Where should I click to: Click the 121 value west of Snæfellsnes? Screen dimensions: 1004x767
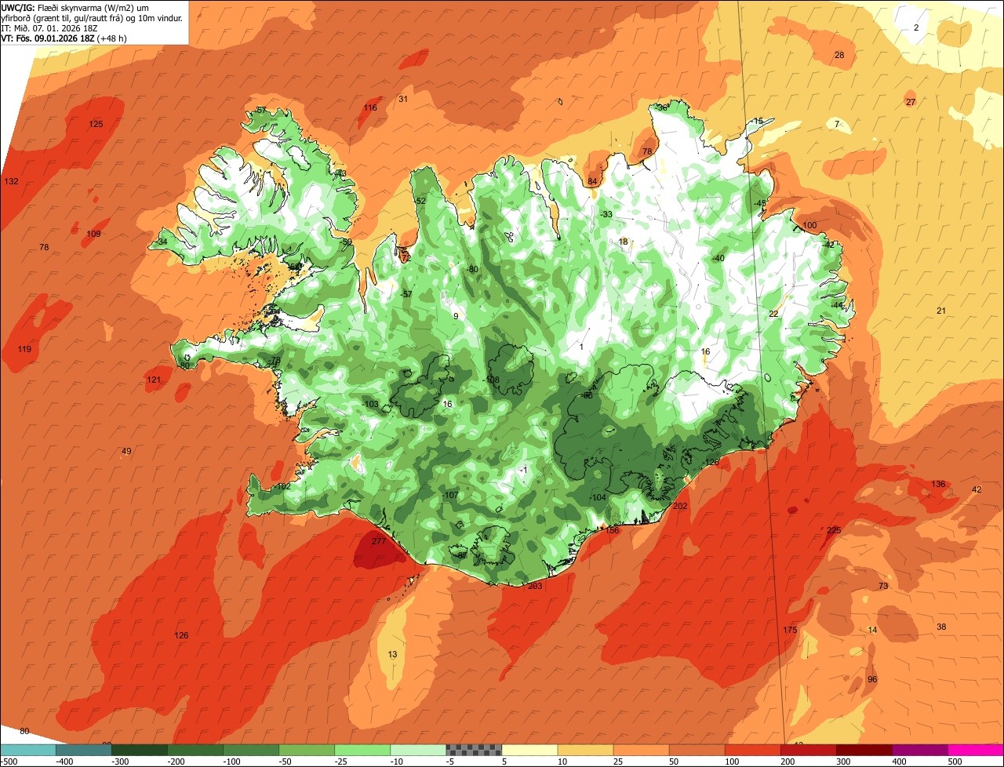click(154, 380)
